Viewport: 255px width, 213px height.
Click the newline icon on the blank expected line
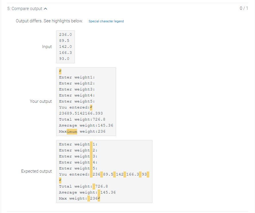tap(60, 180)
